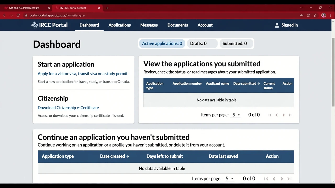Click Date last saved column header
The width and height of the screenshot is (335, 188).
(x=224, y=156)
